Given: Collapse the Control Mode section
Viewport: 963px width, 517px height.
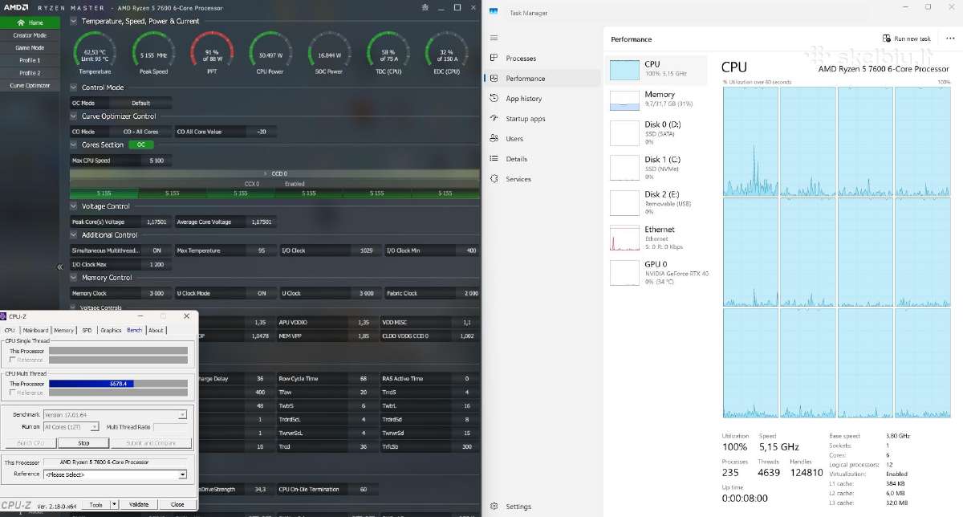Looking at the screenshot, I should click(74, 88).
